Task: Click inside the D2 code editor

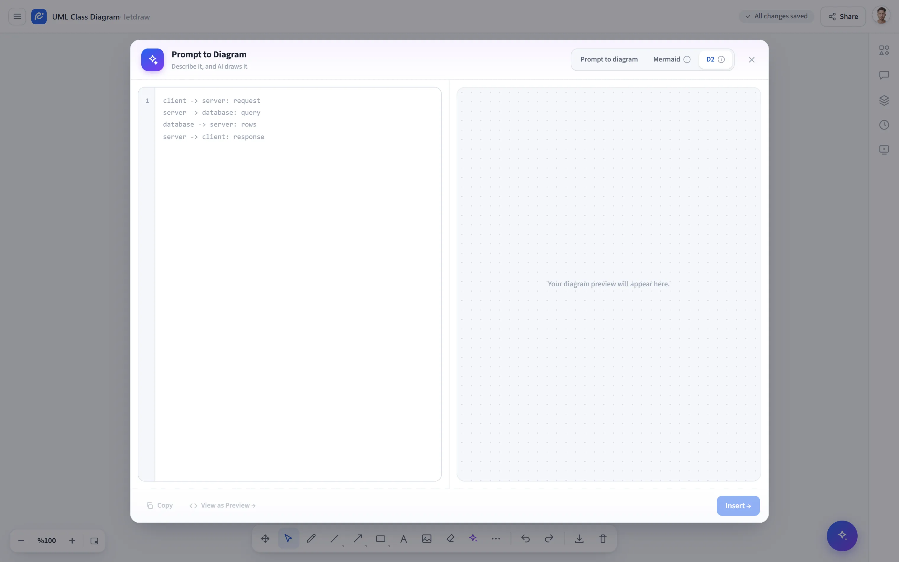Action: [x=298, y=284]
